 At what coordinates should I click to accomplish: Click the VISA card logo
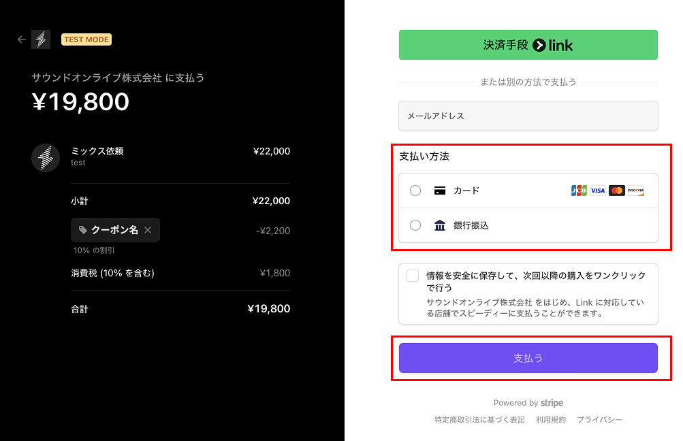tap(597, 191)
